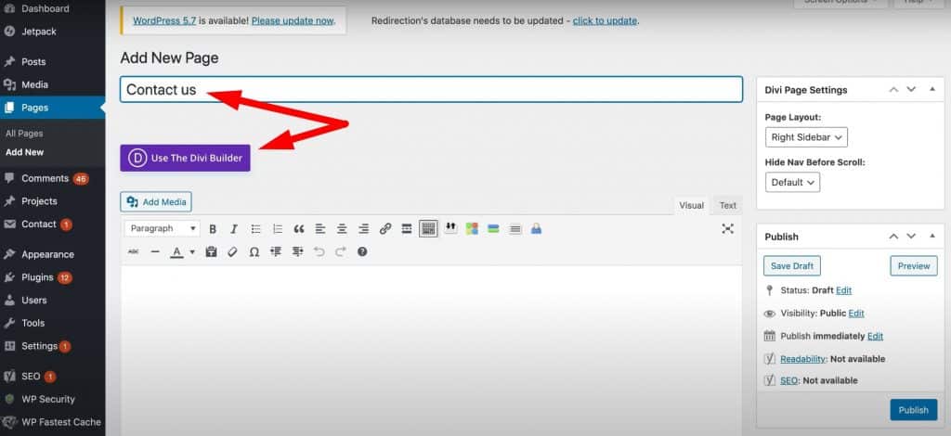
Task: Insert a numbered list
Action: [278, 229]
